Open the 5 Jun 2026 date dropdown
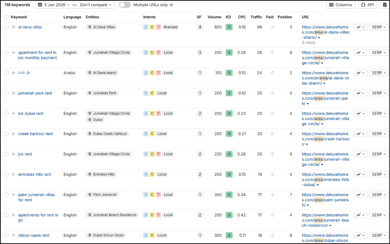This screenshot has width=390, height=244. pyautogui.click(x=53, y=5)
